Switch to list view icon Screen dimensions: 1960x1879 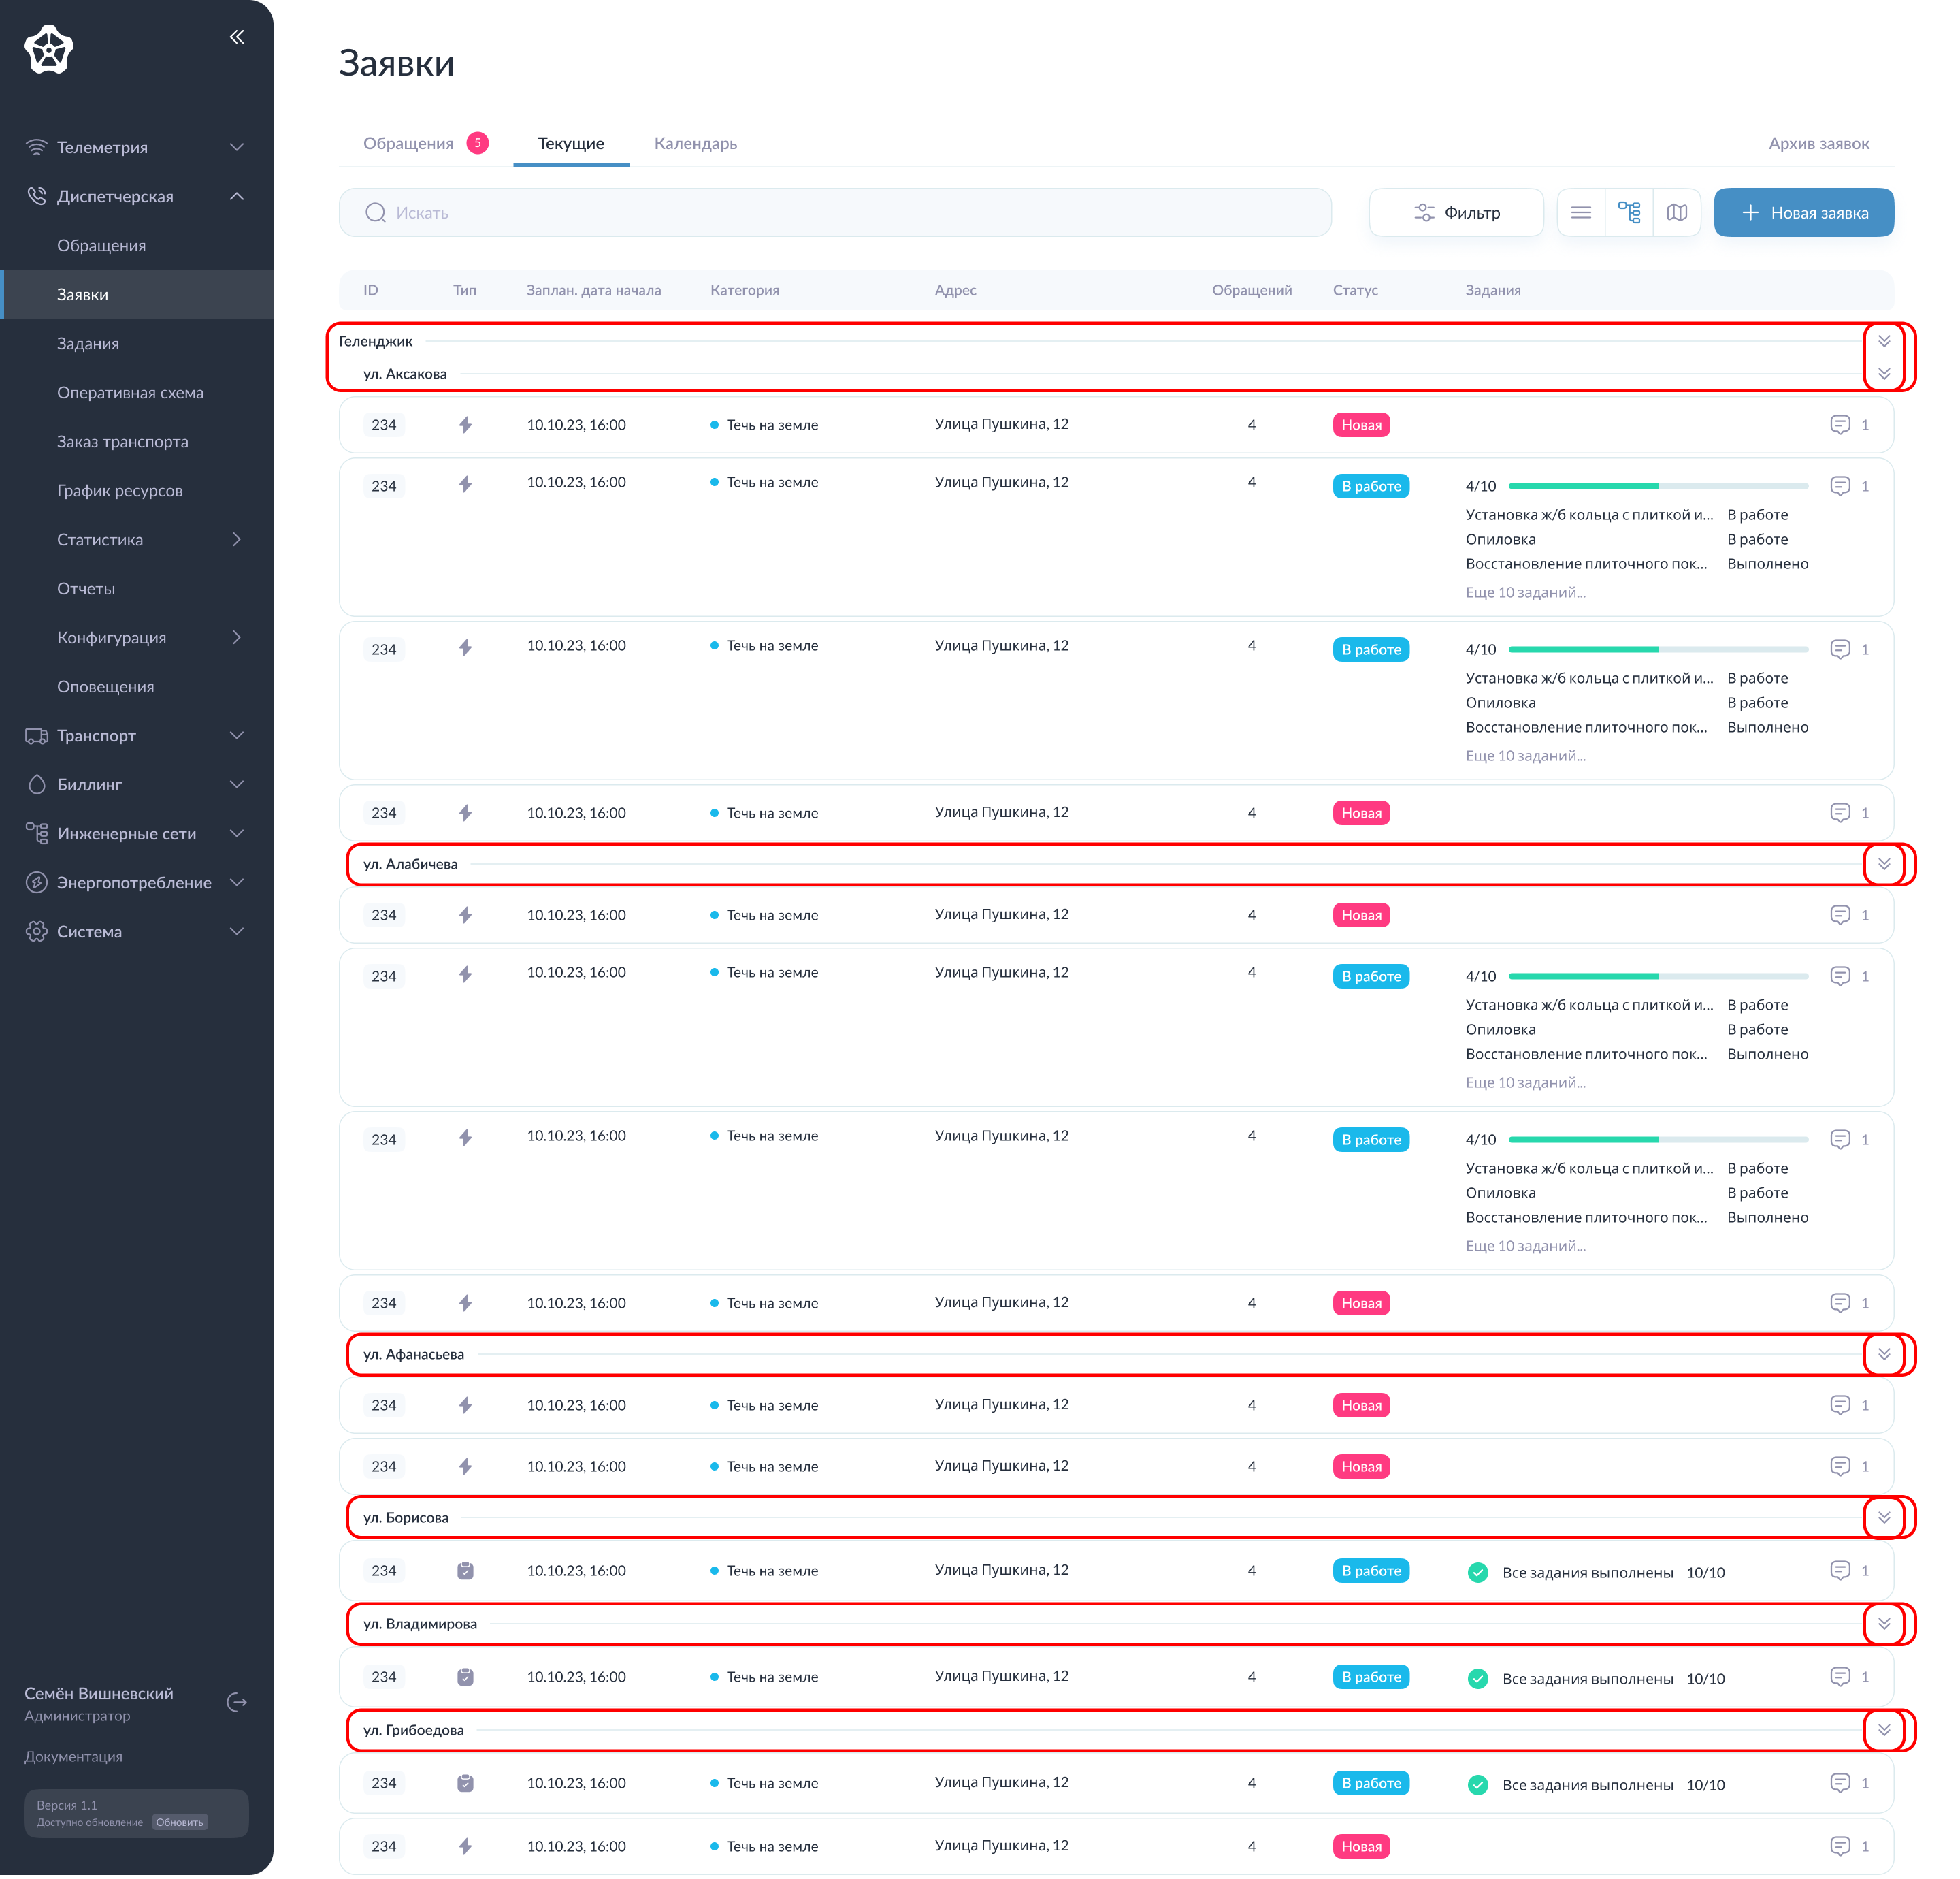point(1580,212)
